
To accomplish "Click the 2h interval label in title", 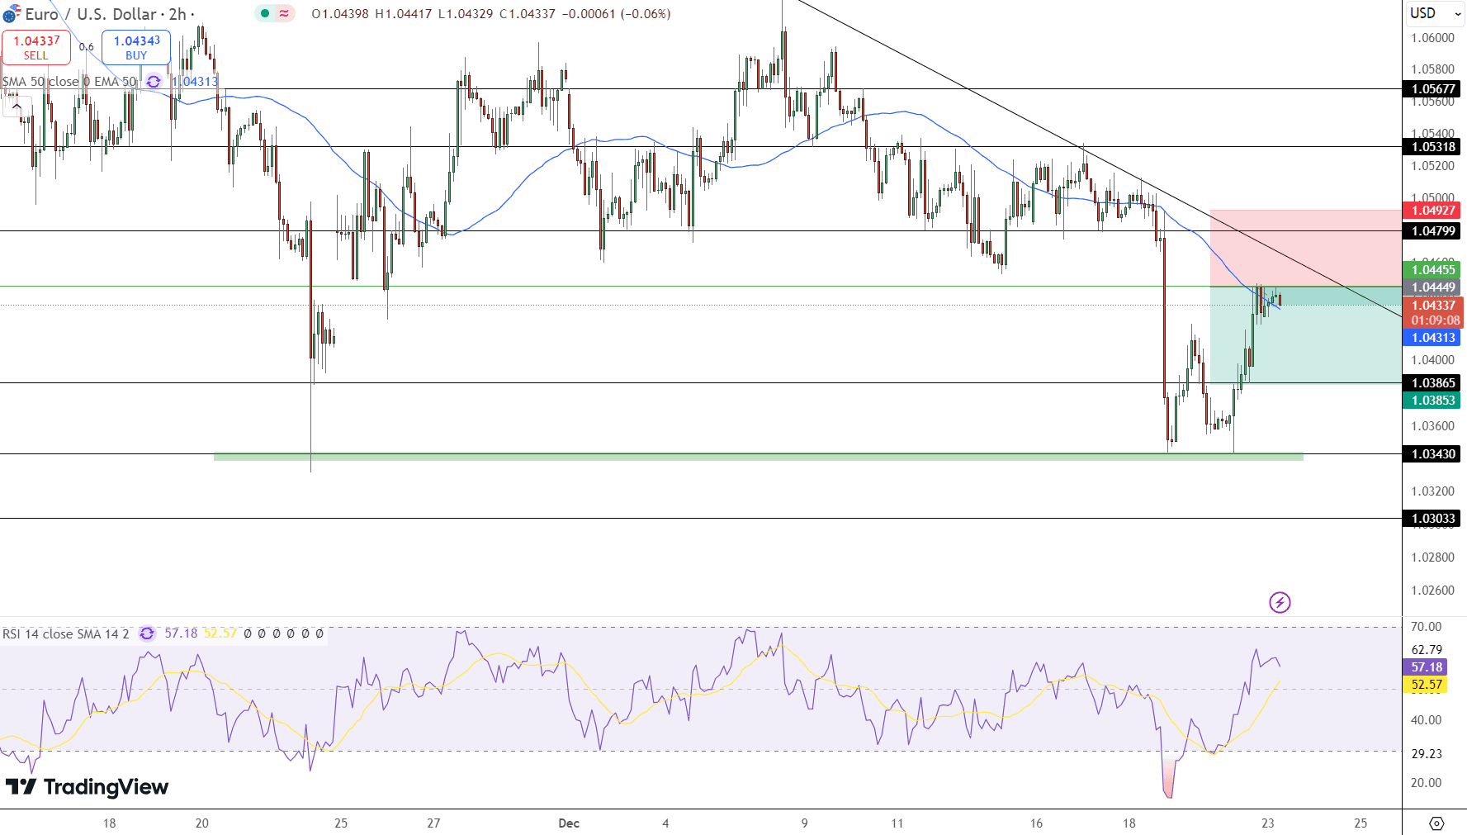I will tap(177, 14).
